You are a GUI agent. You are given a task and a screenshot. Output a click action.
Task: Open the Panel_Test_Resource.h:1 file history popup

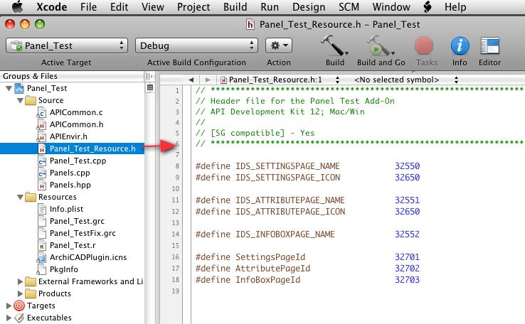coord(280,80)
